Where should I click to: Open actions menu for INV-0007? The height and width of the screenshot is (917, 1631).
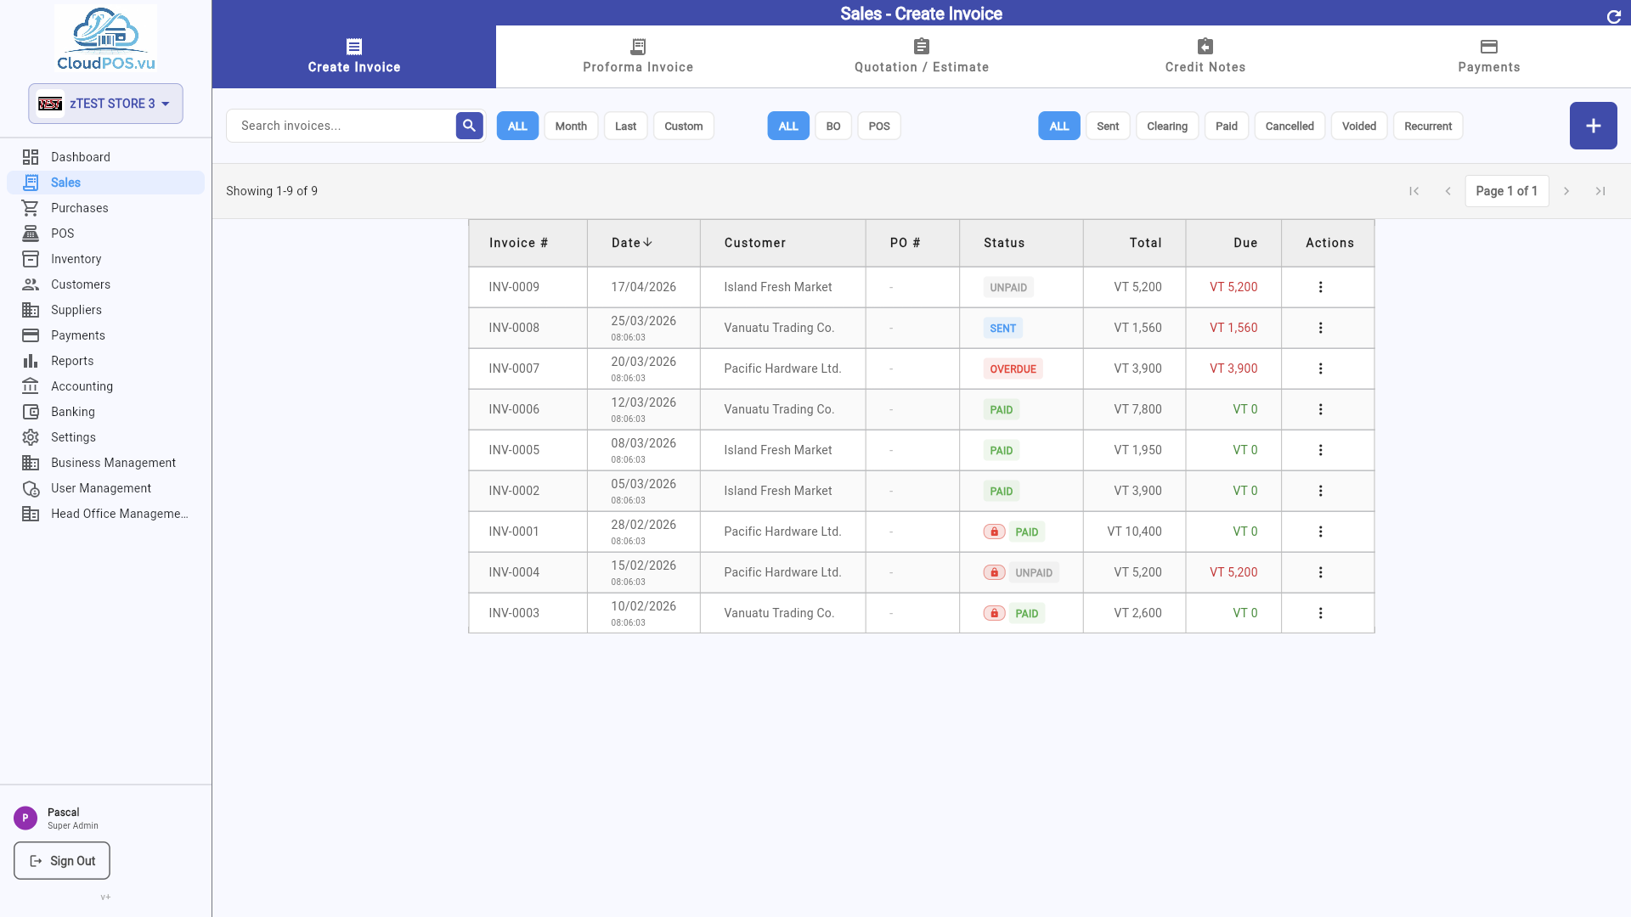(1321, 368)
